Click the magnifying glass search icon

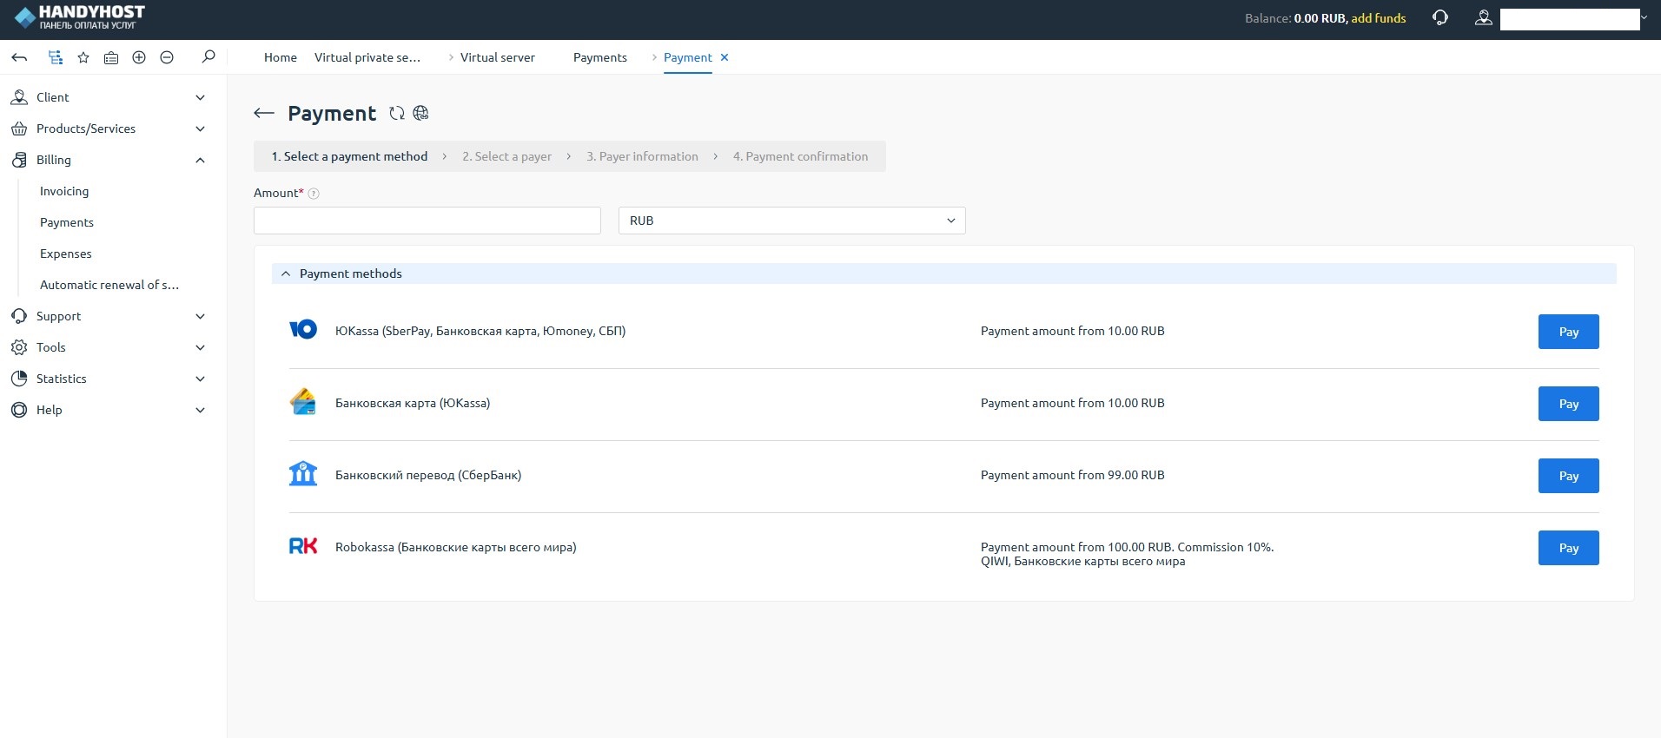pos(208,57)
